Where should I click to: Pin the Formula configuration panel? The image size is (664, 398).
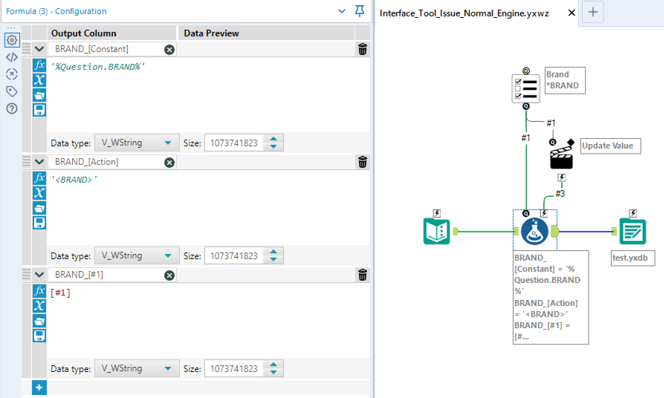(359, 11)
